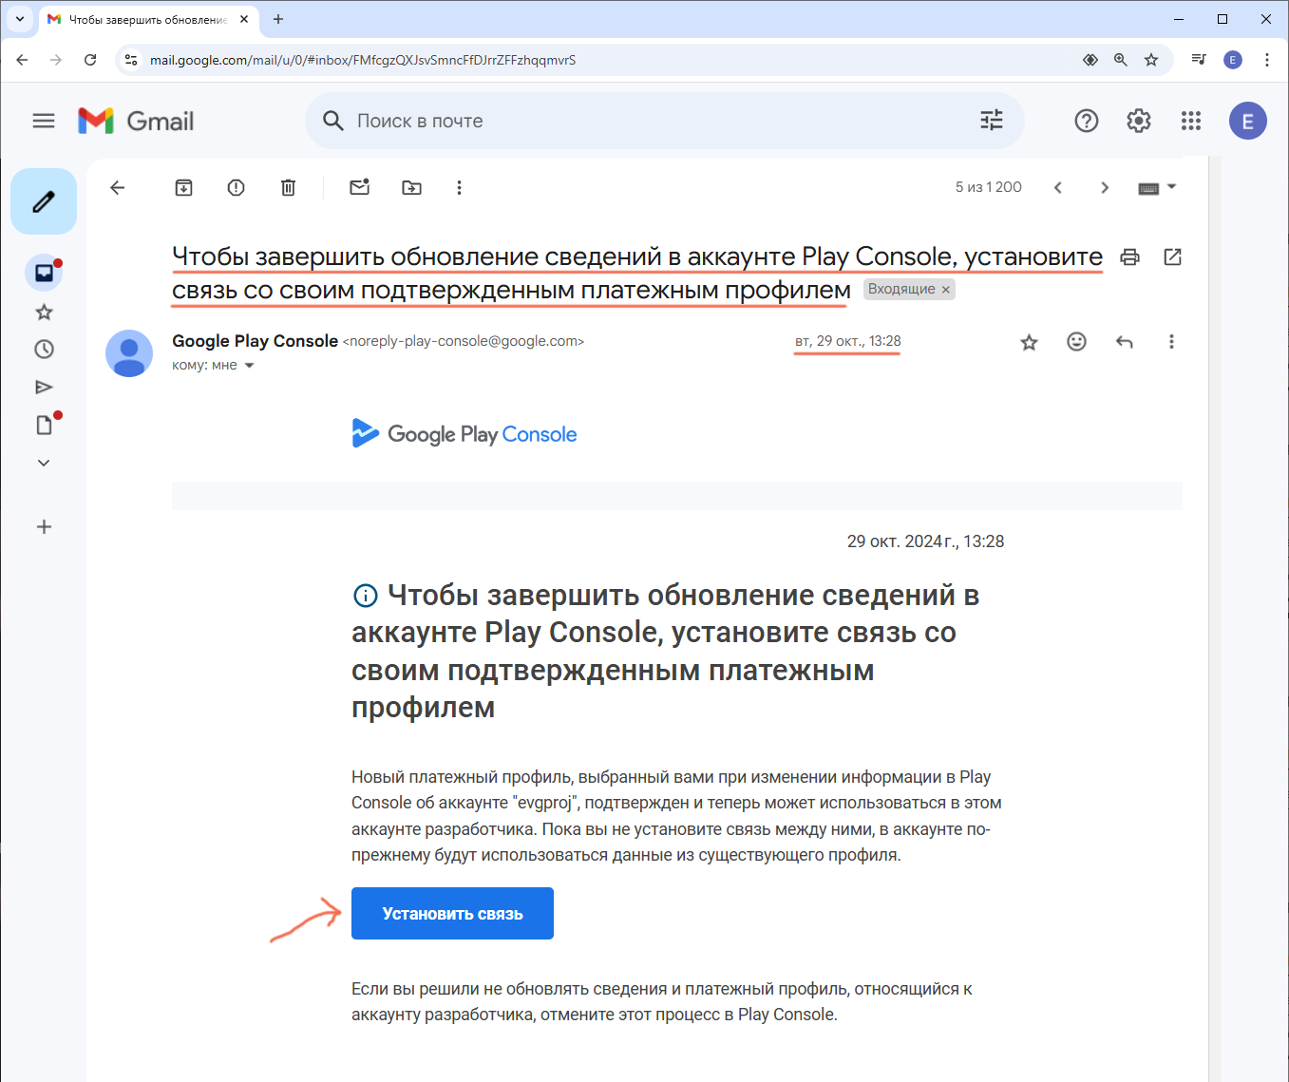Compose a new email with pencil button

click(x=44, y=201)
